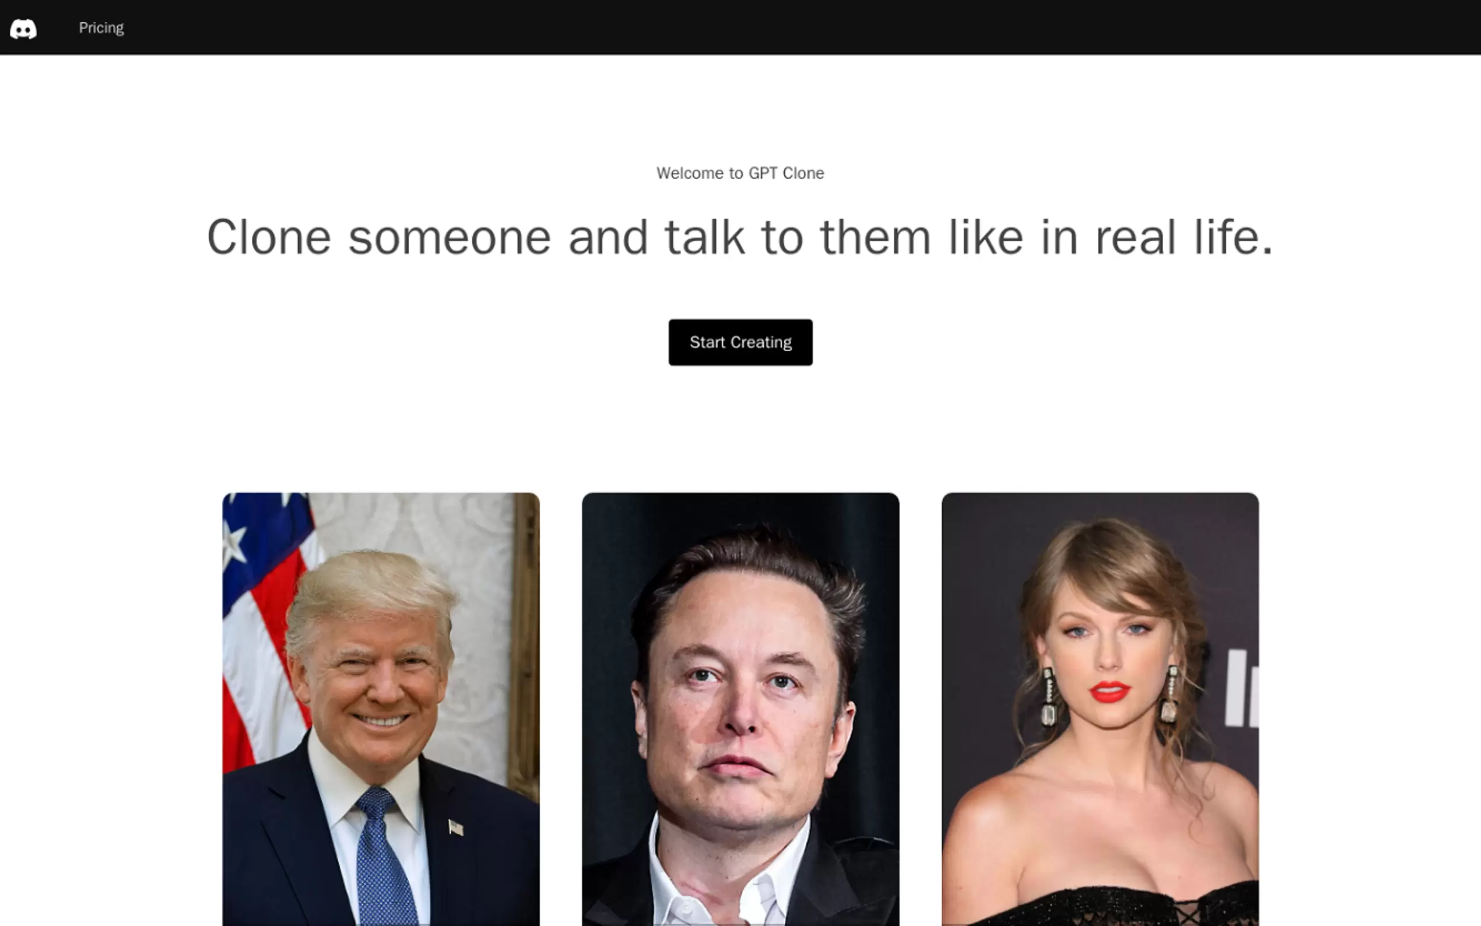
Task: Click the blue patterned tie in suit portrait
Action: (382, 857)
